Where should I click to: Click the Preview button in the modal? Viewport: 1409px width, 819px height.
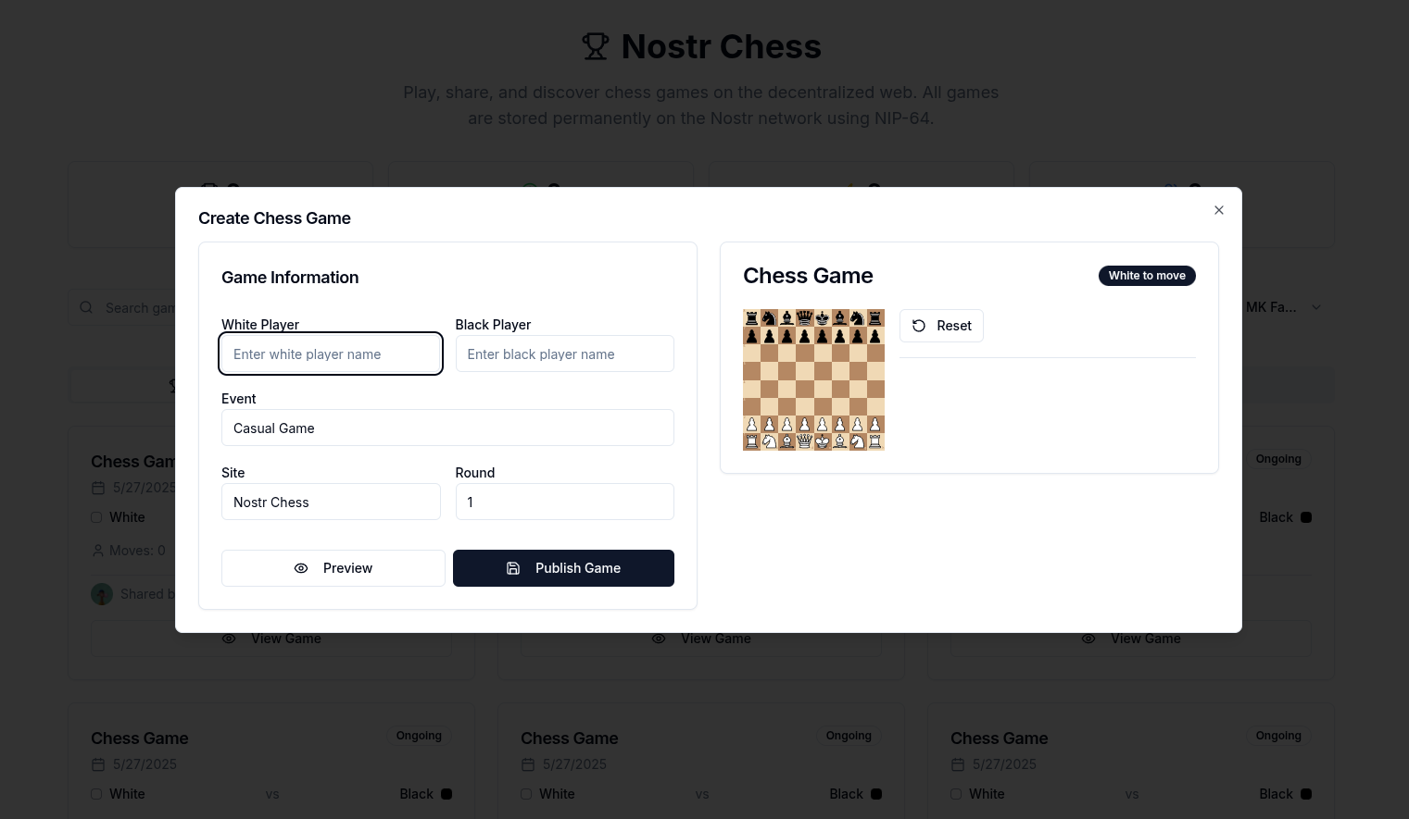[333, 568]
